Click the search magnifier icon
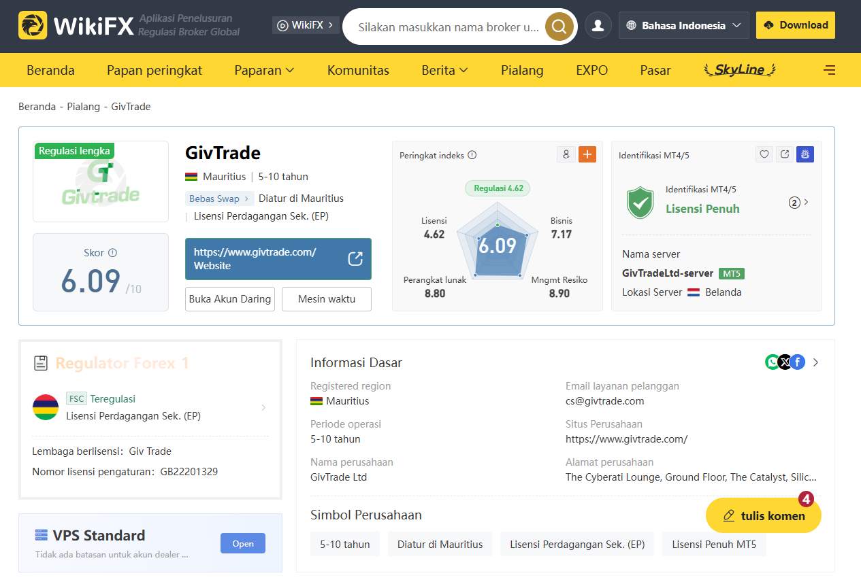The image size is (861, 584). pyautogui.click(x=558, y=26)
